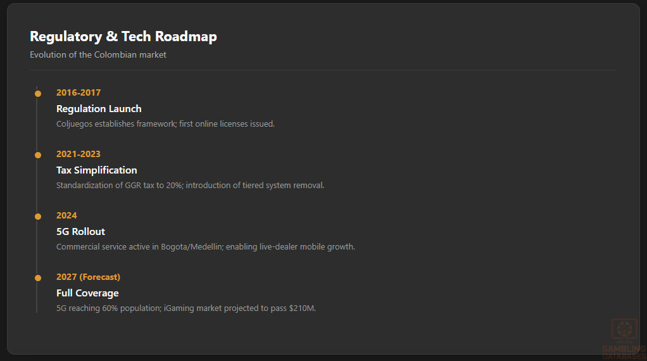Select the 2027 (Forecast) date label

88,277
